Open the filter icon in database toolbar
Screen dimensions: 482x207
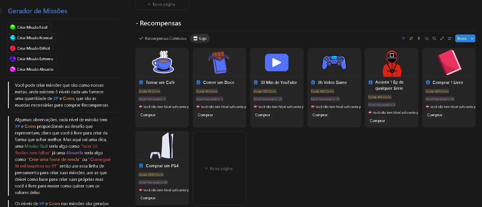pos(403,38)
